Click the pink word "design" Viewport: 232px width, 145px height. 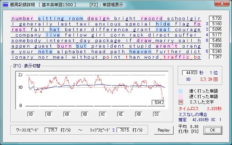point(98,18)
